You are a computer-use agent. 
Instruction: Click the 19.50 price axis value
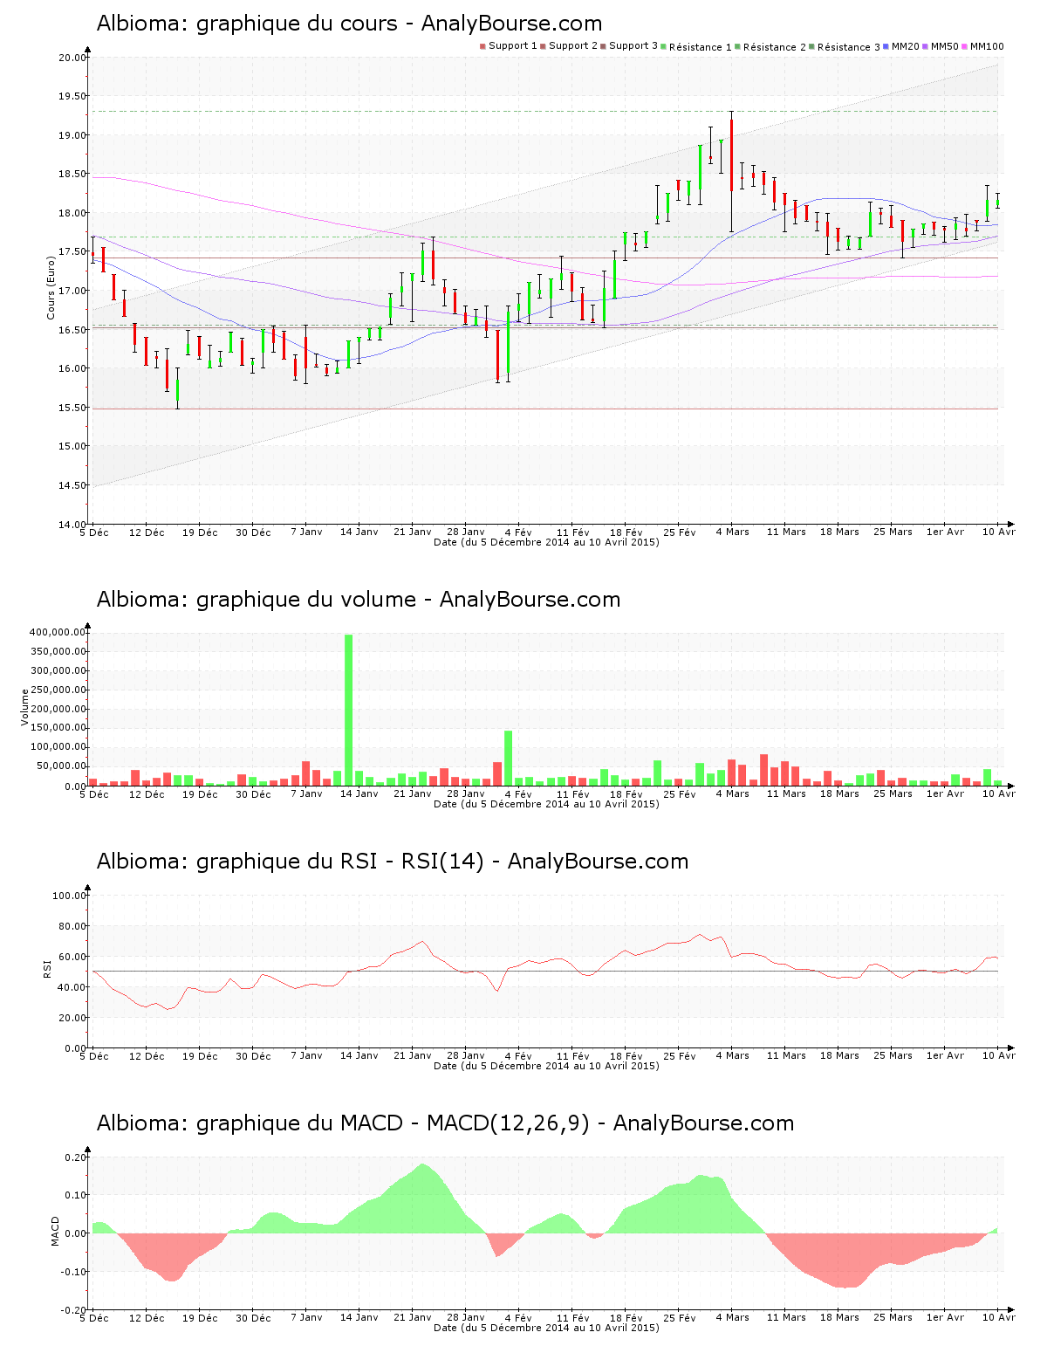point(73,97)
